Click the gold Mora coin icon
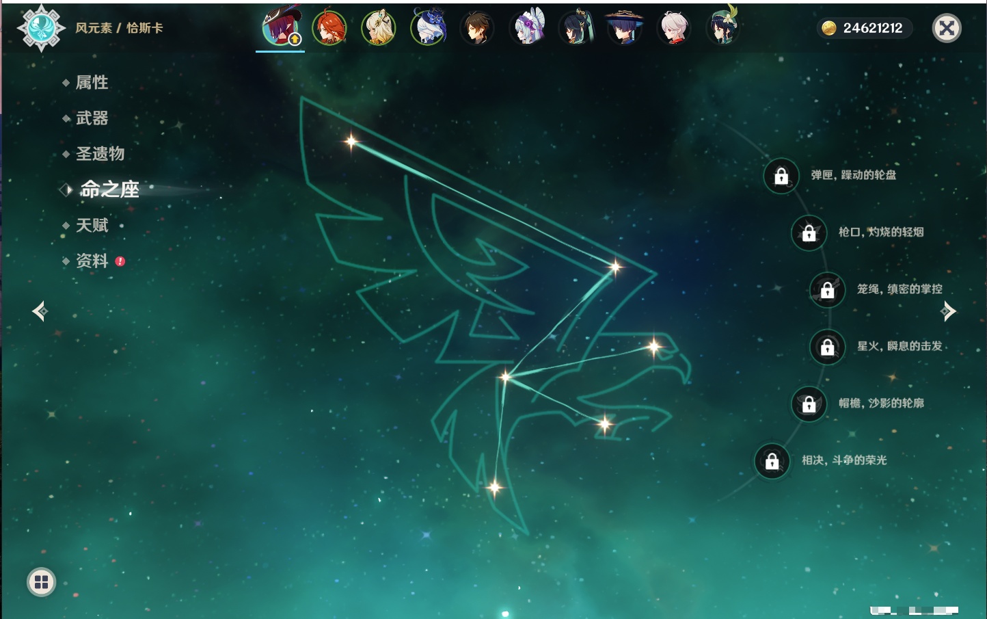Image resolution: width=987 pixels, height=619 pixels. pyautogui.click(x=829, y=28)
